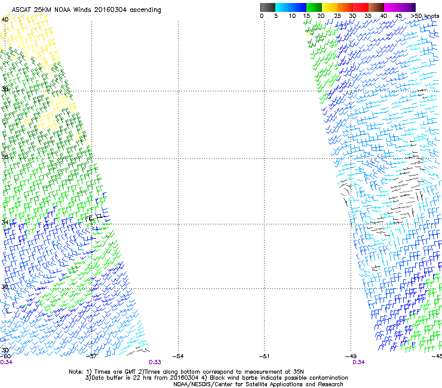This screenshot has width=442, height=388.
Task: Click the NOAA/NESDIS credit line
Action: (x=258, y=384)
